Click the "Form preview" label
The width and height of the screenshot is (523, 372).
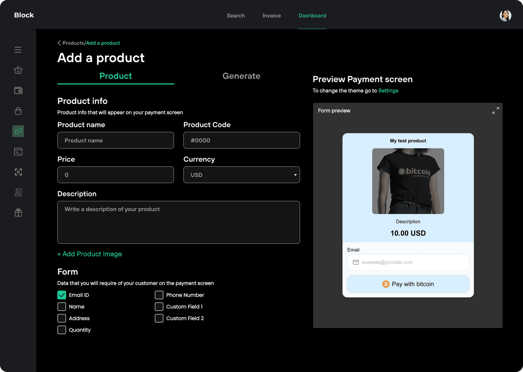tap(334, 110)
